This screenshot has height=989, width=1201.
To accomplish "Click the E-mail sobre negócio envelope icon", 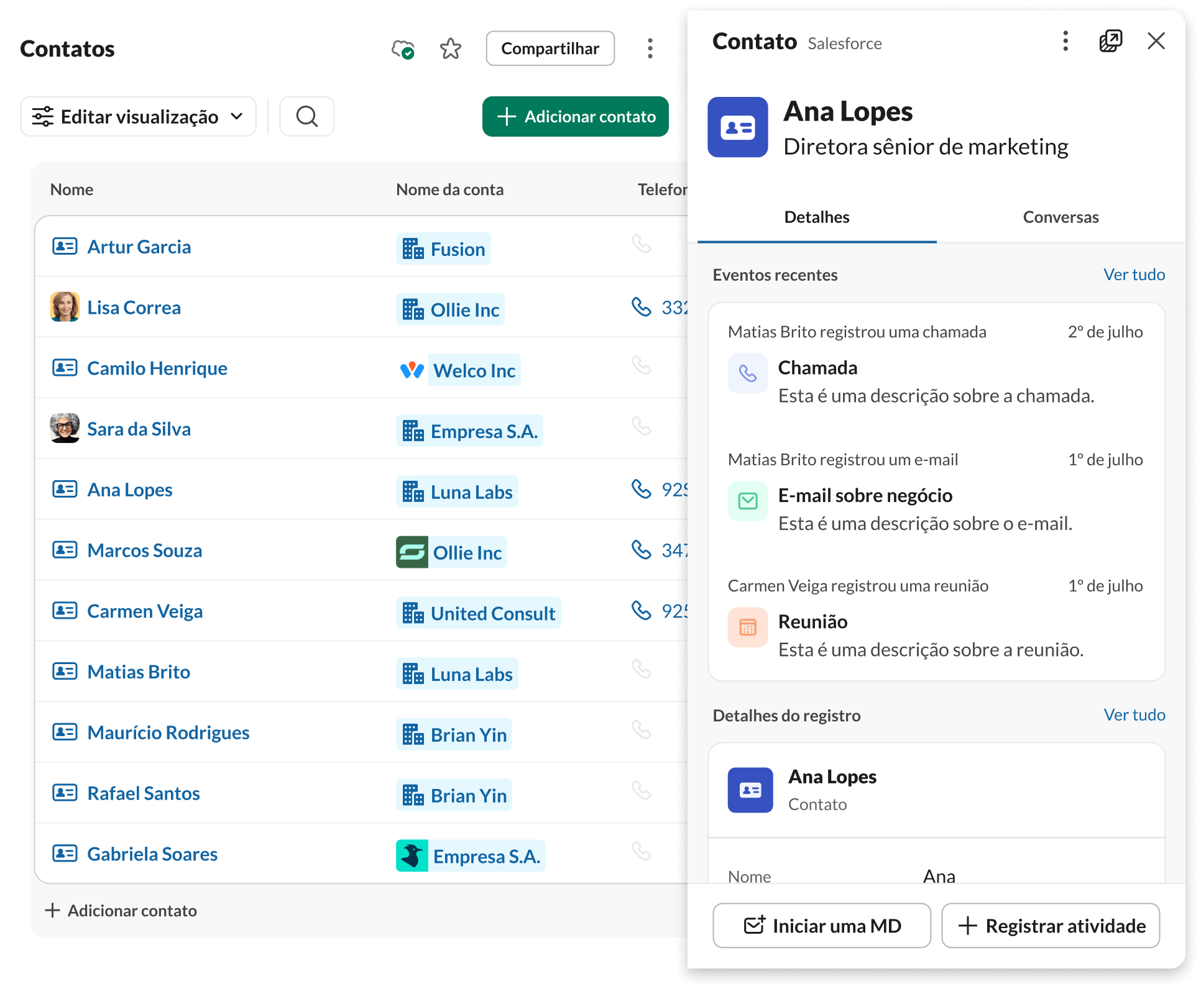I will tap(748, 501).
